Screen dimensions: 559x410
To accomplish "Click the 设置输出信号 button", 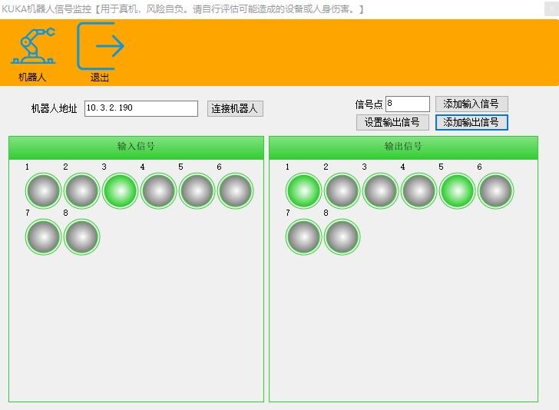I will click(392, 123).
